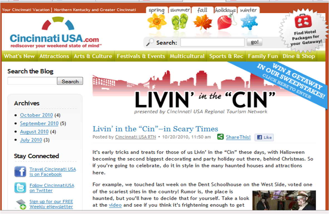Open the Sports & Rec menu

[226, 56]
